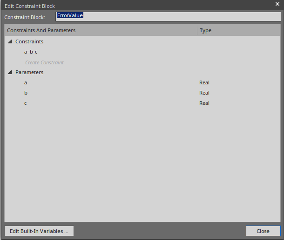
Task: Select parameter c in the list
Action: click(25, 103)
